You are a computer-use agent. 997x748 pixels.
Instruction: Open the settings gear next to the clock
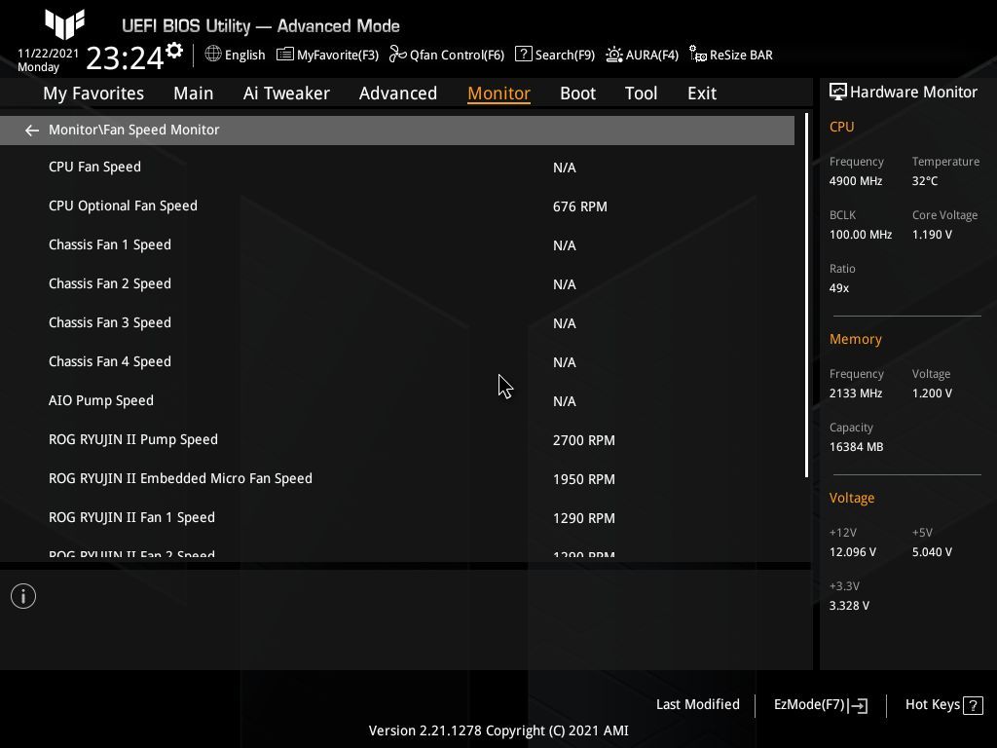pyautogui.click(x=174, y=51)
